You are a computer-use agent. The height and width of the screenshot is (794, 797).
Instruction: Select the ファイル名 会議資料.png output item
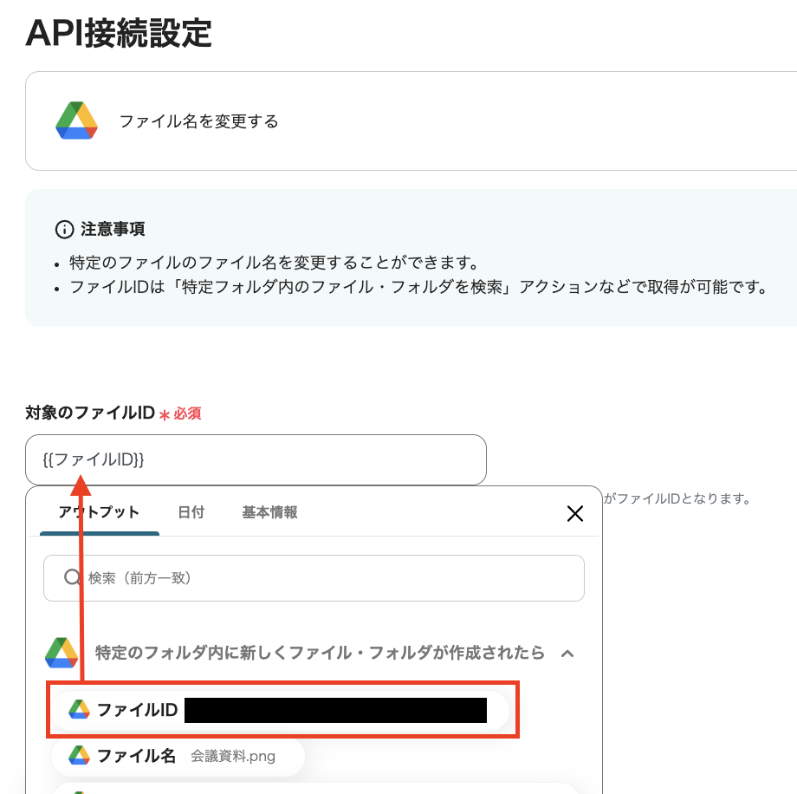178,757
